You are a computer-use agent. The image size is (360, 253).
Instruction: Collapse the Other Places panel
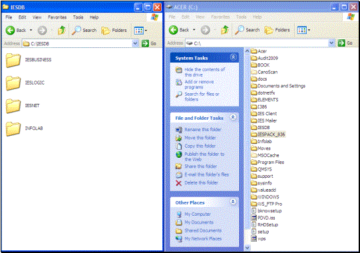click(233, 202)
